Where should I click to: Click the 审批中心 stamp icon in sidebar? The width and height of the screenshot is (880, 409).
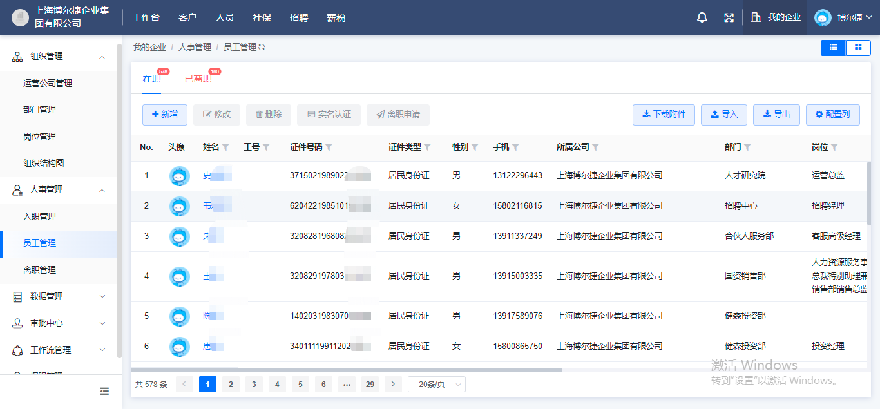pos(18,323)
